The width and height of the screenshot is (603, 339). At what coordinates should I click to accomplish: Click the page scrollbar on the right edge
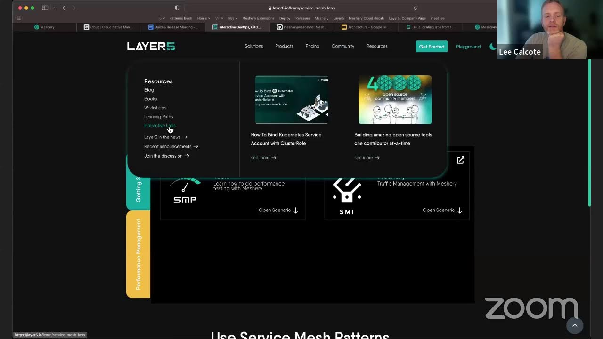[x=589, y=133]
